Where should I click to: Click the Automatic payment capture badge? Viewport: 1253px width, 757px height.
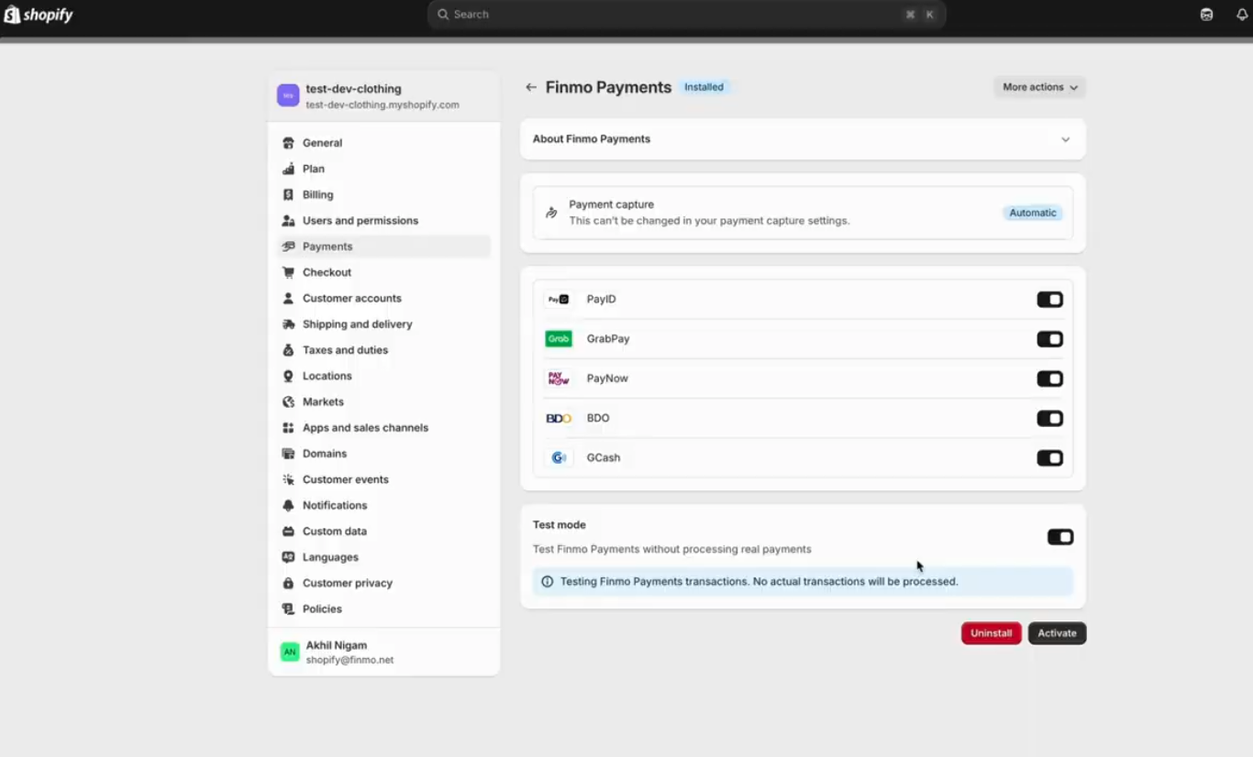(x=1033, y=213)
